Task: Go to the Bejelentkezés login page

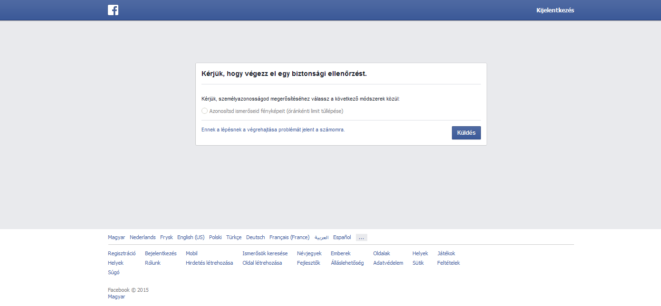Action: 161,253
